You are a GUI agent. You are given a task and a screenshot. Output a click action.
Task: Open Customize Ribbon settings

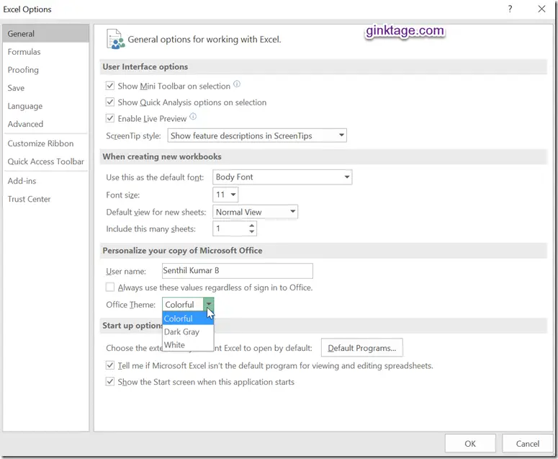(45, 143)
